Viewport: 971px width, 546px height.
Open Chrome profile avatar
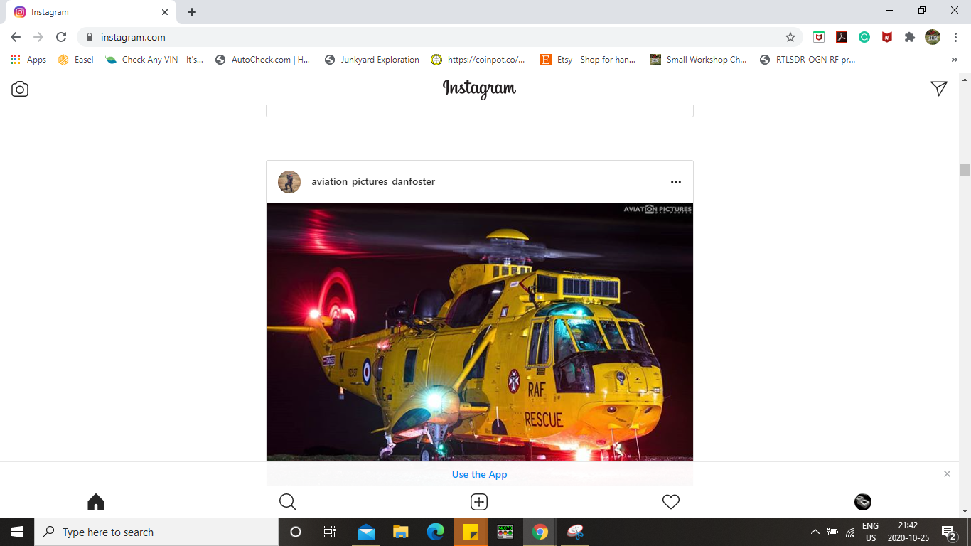[x=933, y=37]
